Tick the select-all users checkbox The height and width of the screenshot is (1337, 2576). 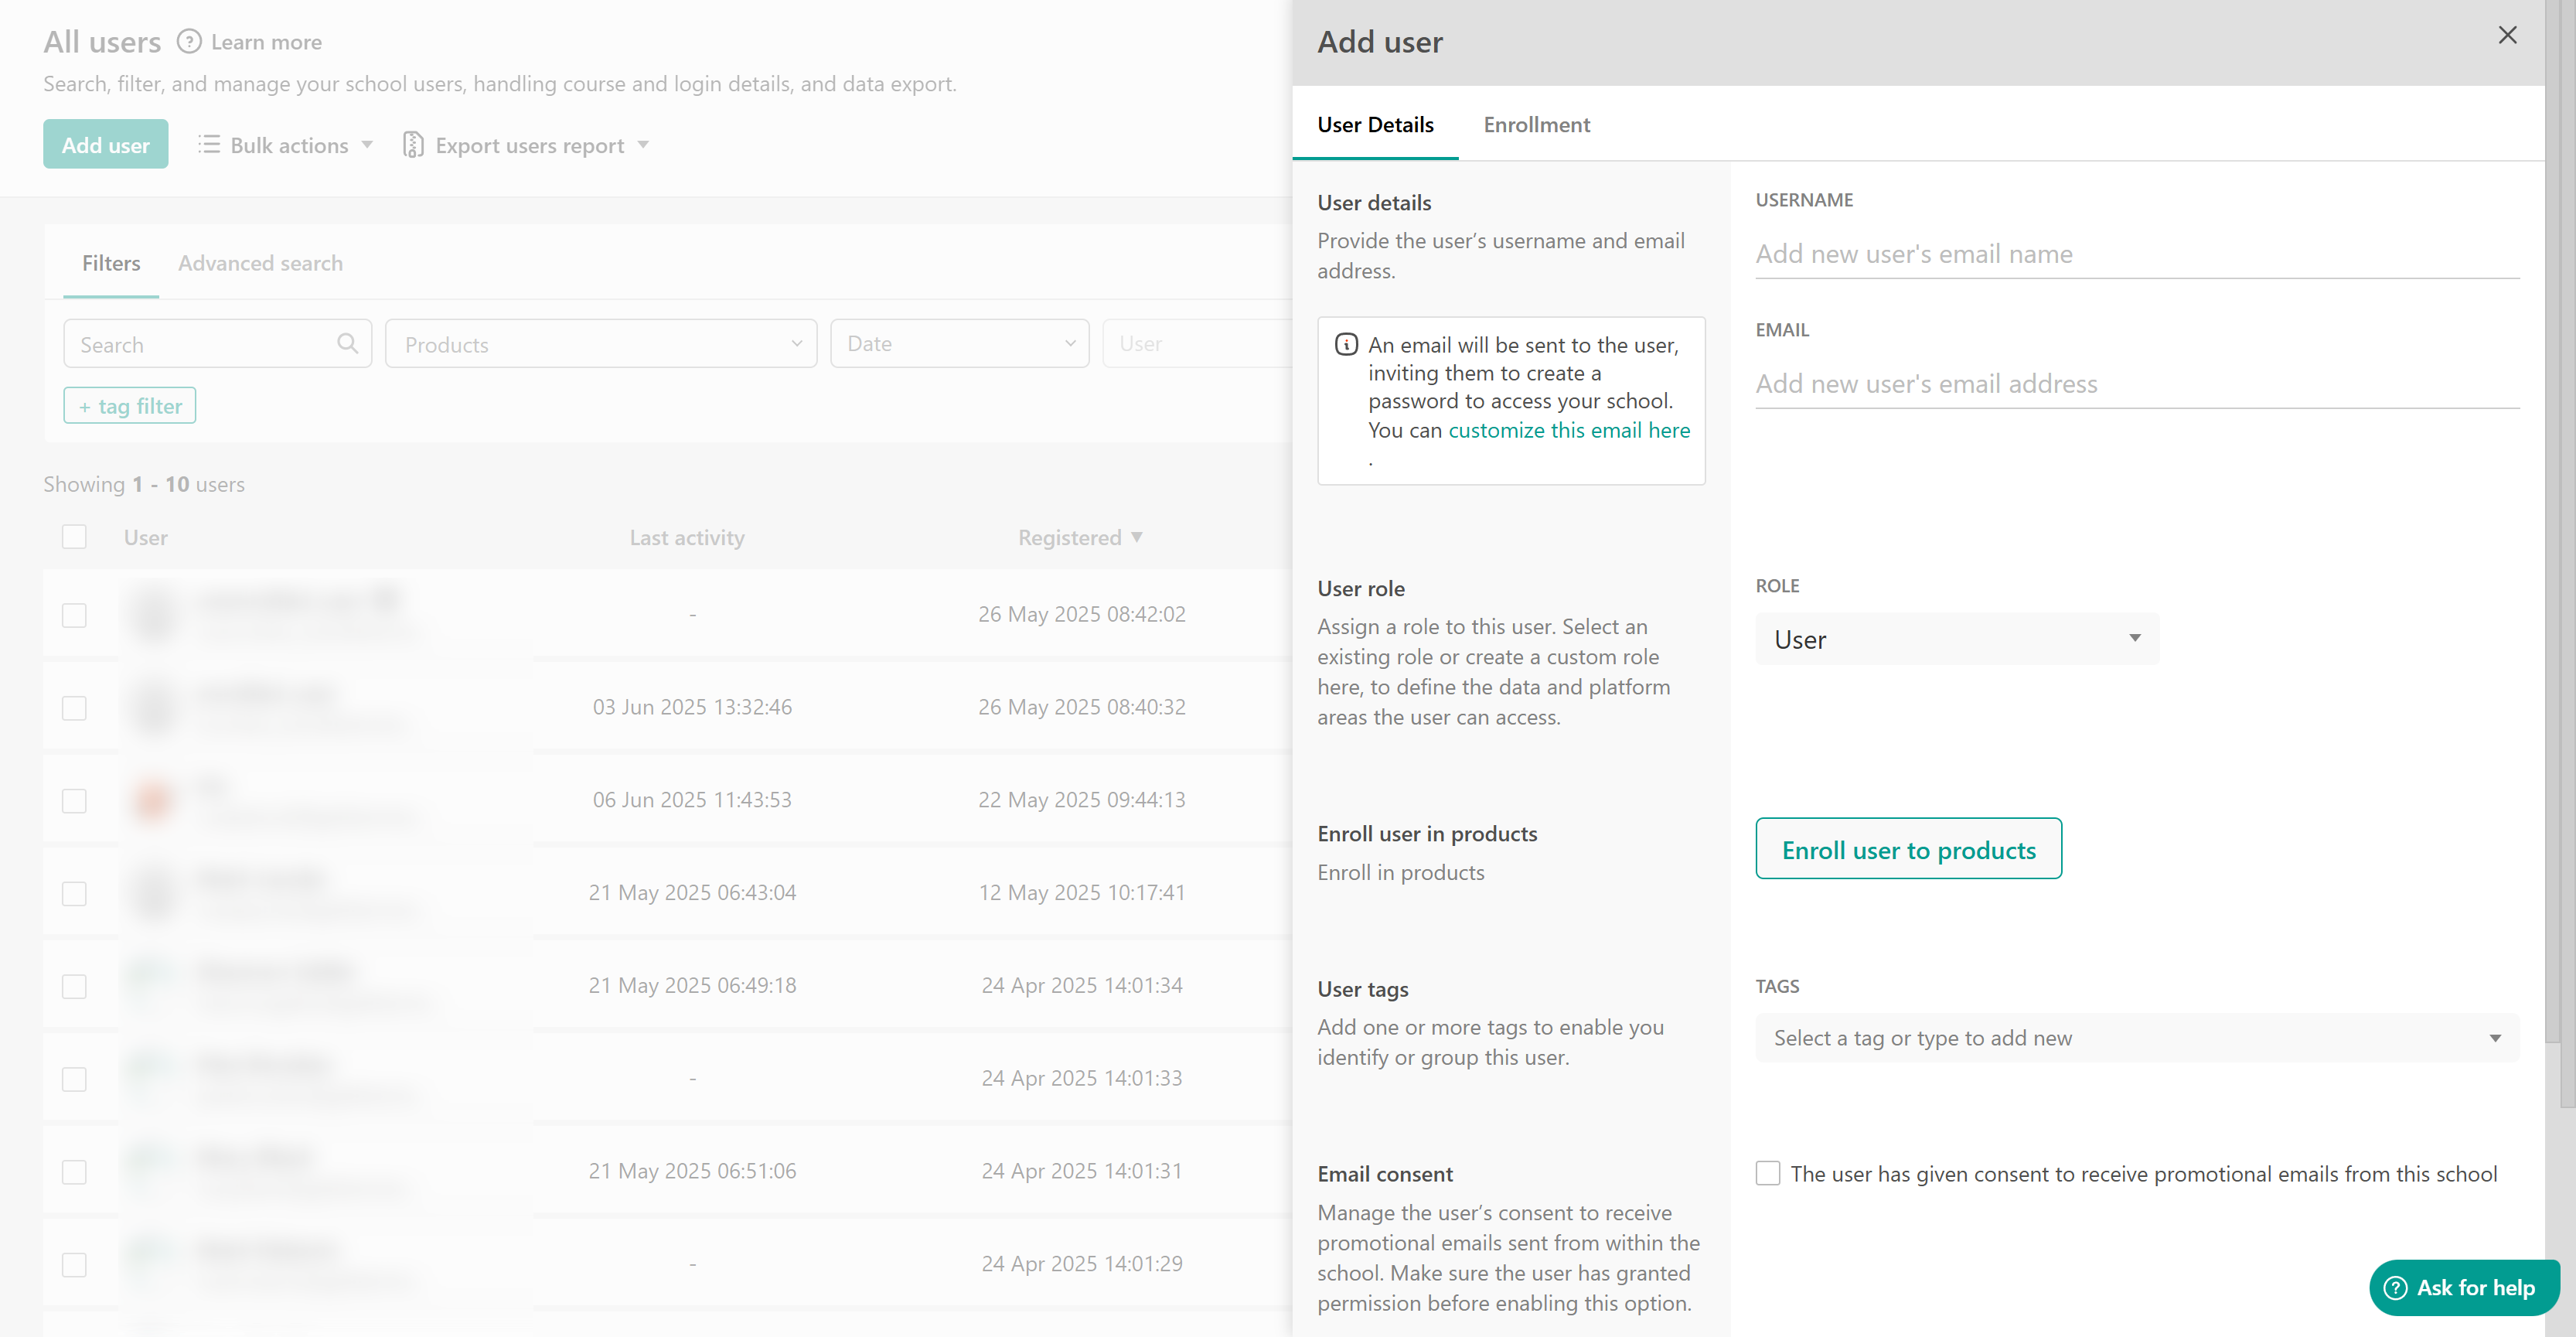pyautogui.click(x=74, y=537)
